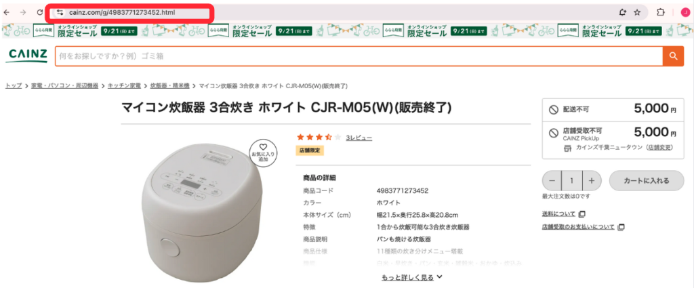This screenshot has height=288, width=694.
Task: Decrease quantity with minus button
Action: coord(552,180)
